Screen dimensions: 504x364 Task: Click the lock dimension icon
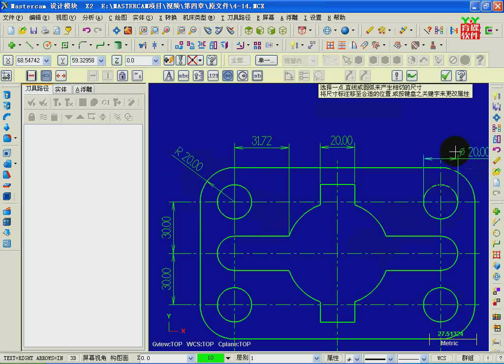click(122, 76)
